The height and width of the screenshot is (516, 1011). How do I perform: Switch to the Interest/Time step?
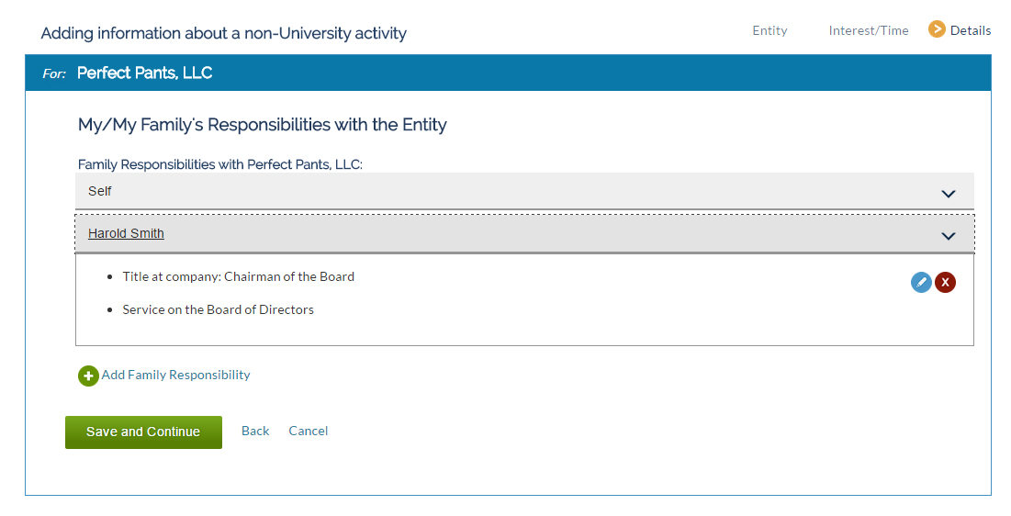(869, 30)
